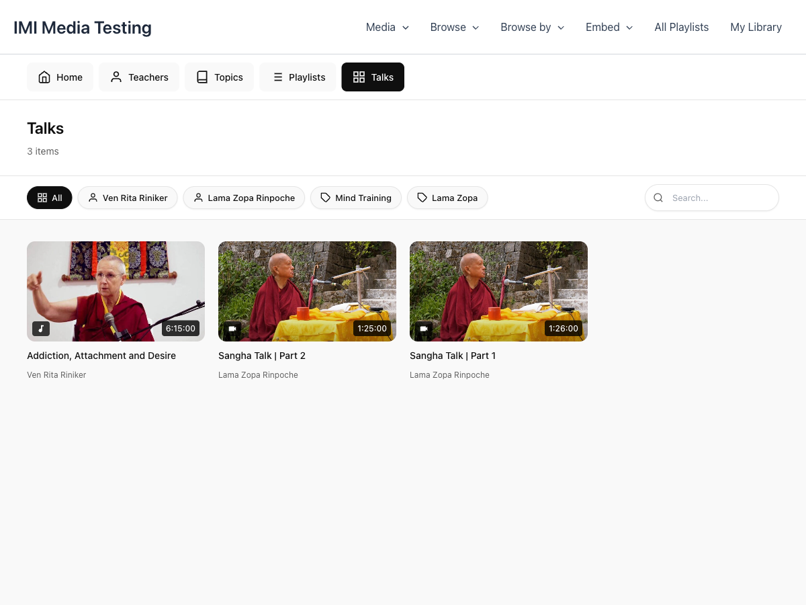Click the 6:15:00 duration badge

[x=180, y=328]
